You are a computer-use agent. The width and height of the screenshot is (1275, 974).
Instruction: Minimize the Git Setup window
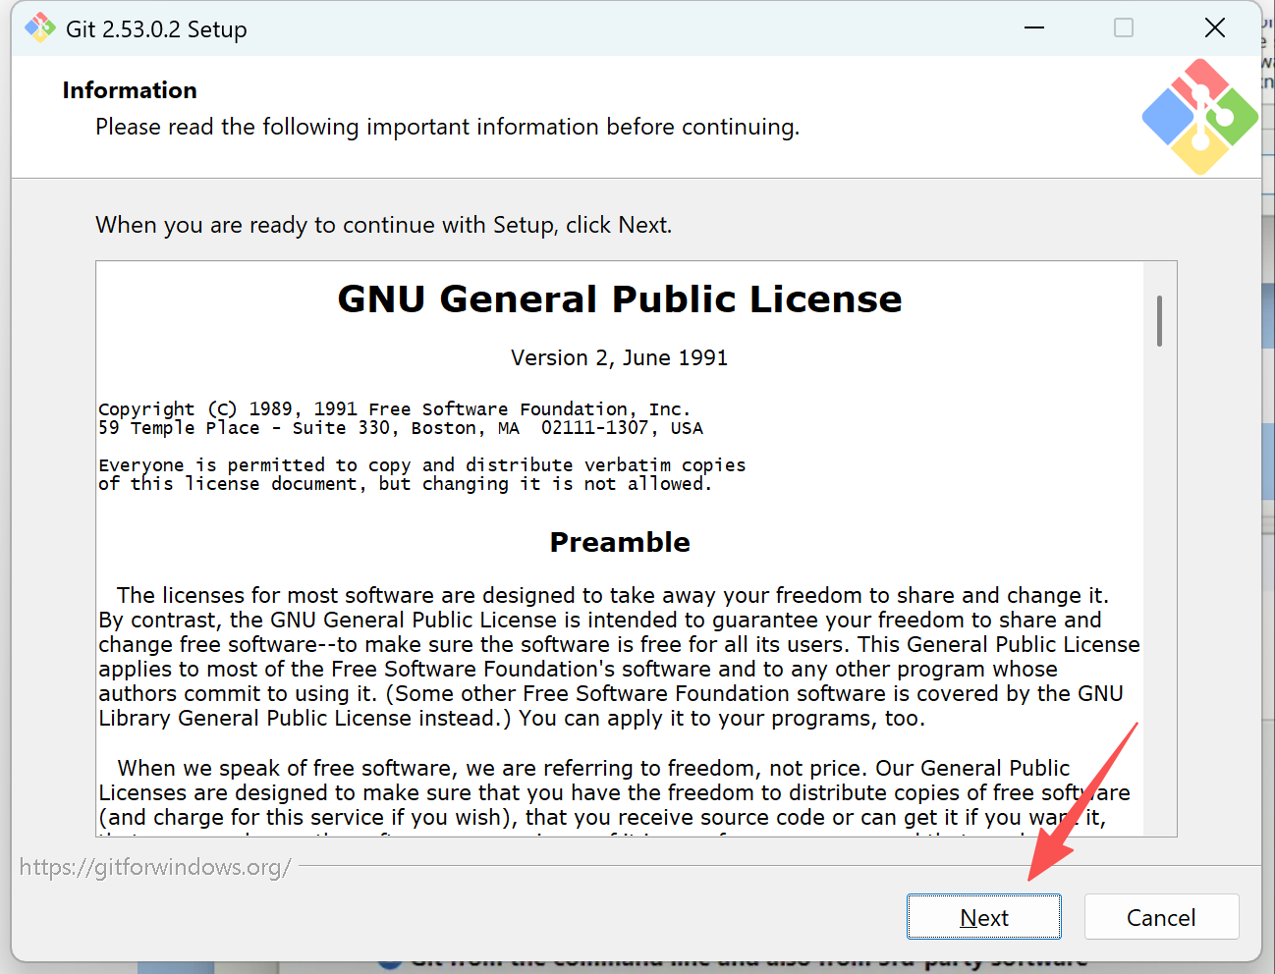click(1034, 27)
